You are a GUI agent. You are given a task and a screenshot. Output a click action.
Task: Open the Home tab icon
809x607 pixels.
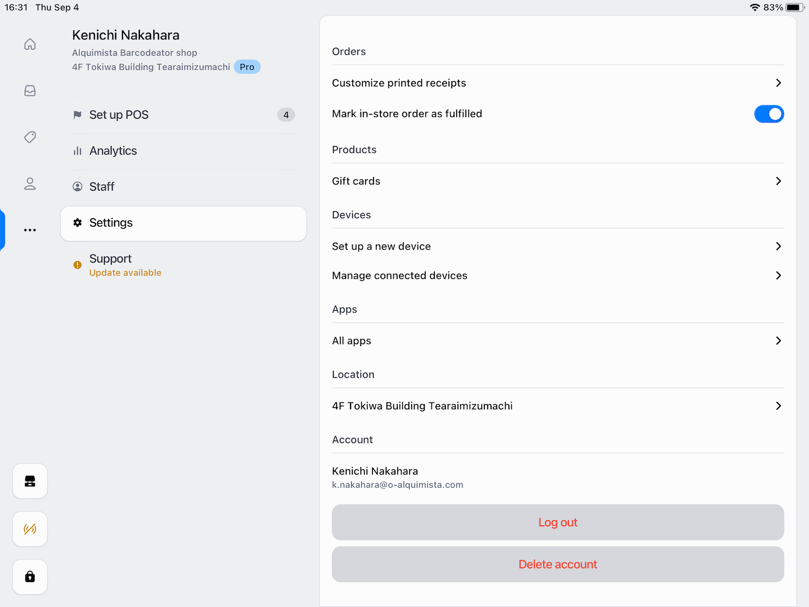point(30,44)
